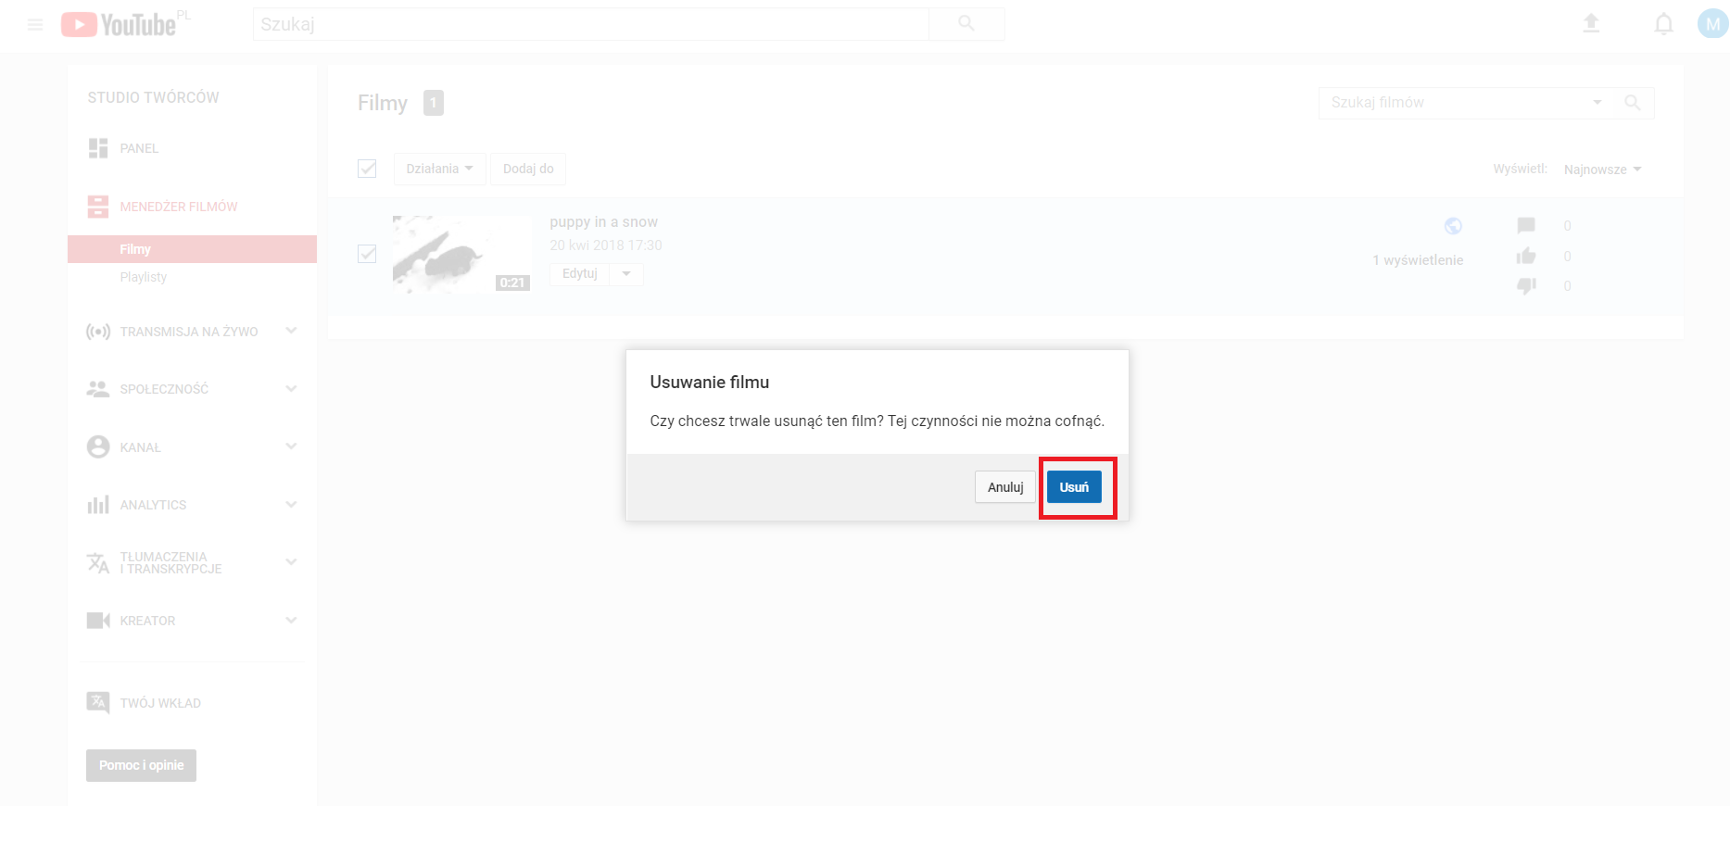Screen dimensions: 1730x842
Task: Click the Szukaj filmów magnifier icon
Action: coord(1633,103)
